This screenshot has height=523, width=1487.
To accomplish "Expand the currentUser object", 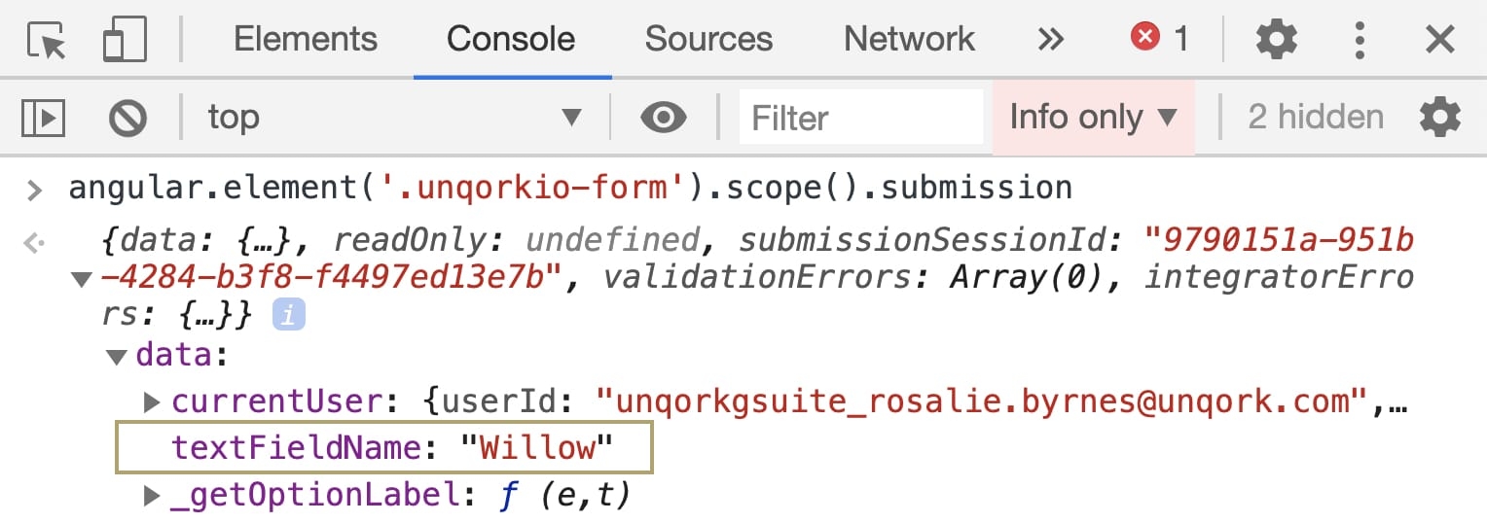I will point(152,401).
